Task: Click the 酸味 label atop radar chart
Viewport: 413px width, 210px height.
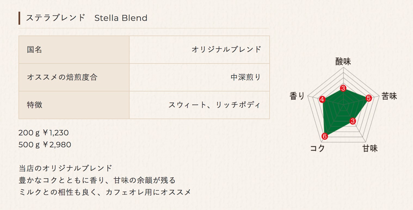Action: (343, 61)
